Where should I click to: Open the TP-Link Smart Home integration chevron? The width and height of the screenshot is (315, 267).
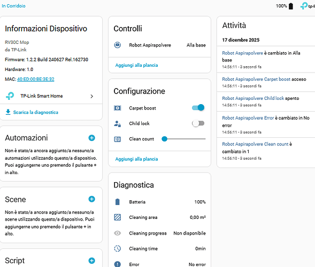click(x=92, y=96)
